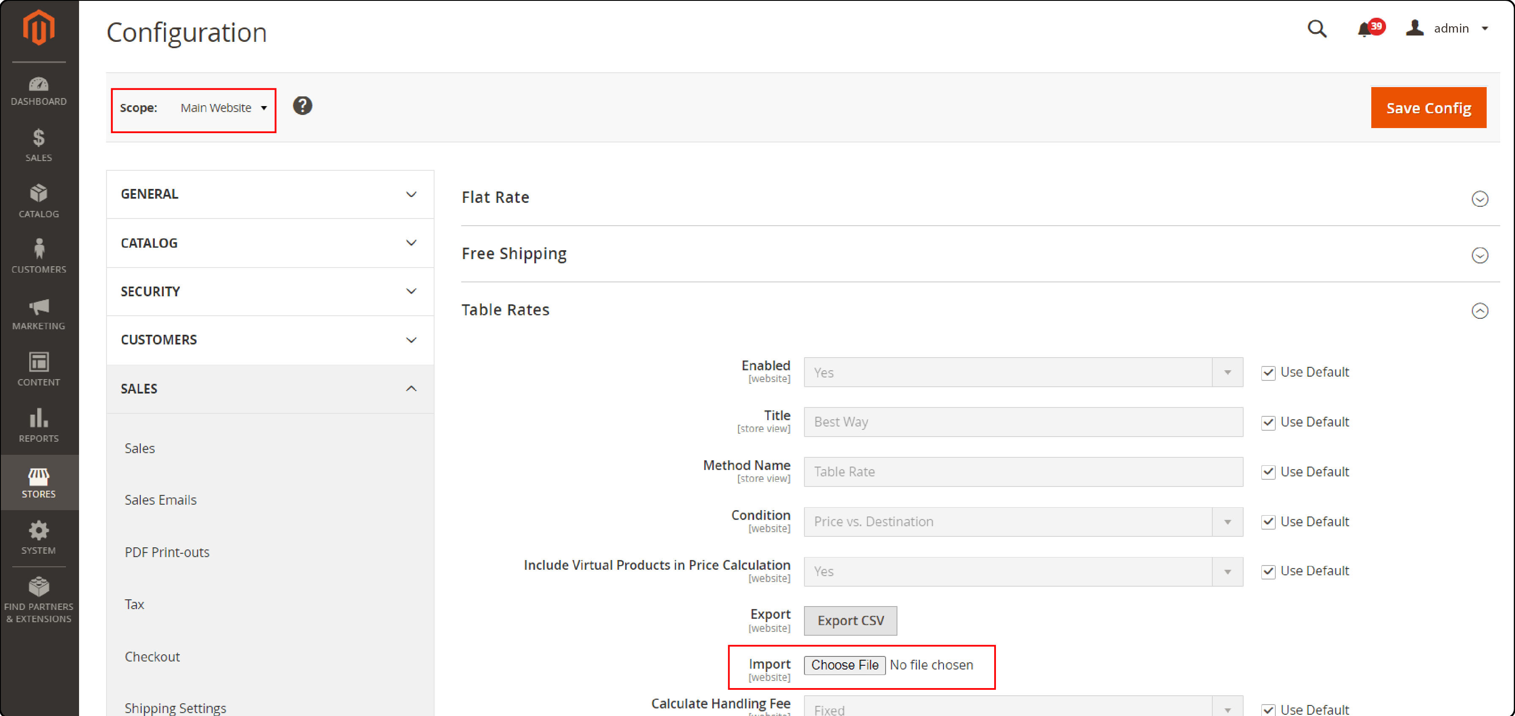Open the Condition Price vs. Destination dropdown

point(1023,522)
